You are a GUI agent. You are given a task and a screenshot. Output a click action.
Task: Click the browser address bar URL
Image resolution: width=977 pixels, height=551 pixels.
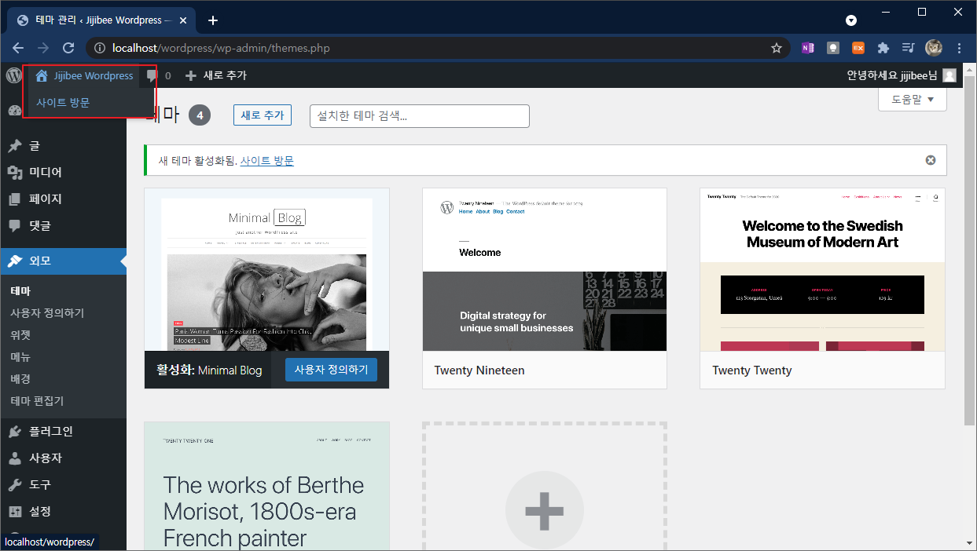(221, 48)
